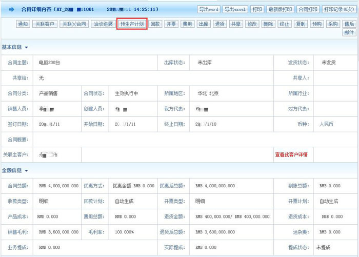The width and height of the screenshot is (359, 257).
Task: Click the 合同打印 button
Action: [x=309, y=9]
